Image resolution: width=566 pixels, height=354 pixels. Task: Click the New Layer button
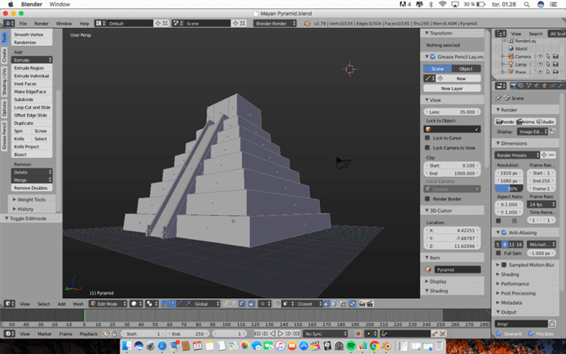point(452,88)
